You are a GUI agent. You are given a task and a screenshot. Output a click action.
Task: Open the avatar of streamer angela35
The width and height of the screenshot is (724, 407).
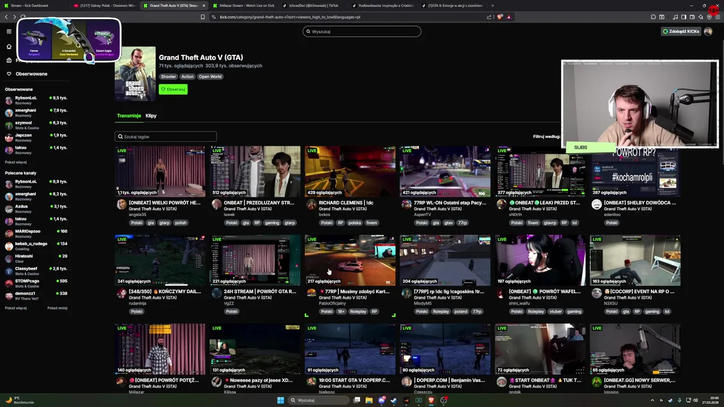(x=122, y=205)
